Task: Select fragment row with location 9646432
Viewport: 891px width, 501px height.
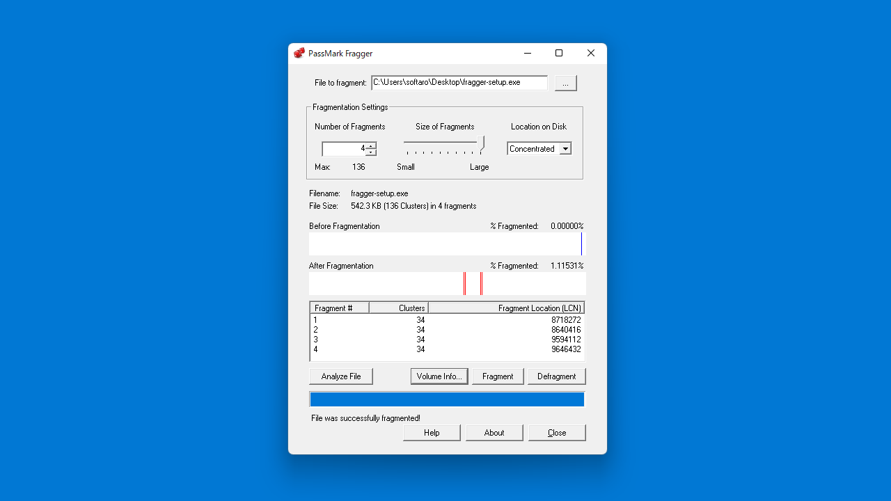Action: [x=447, y=349]
